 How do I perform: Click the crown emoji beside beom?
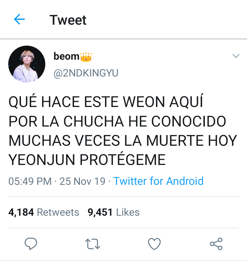[86, 57]
